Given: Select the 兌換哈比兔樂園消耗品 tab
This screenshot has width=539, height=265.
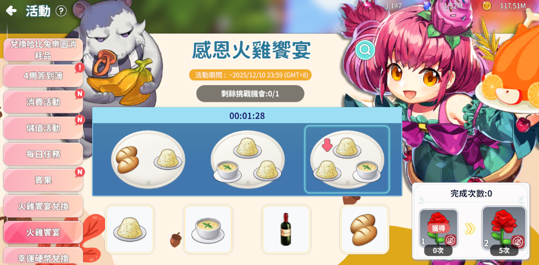Looking at the screenshot, I should pos(43,50).
